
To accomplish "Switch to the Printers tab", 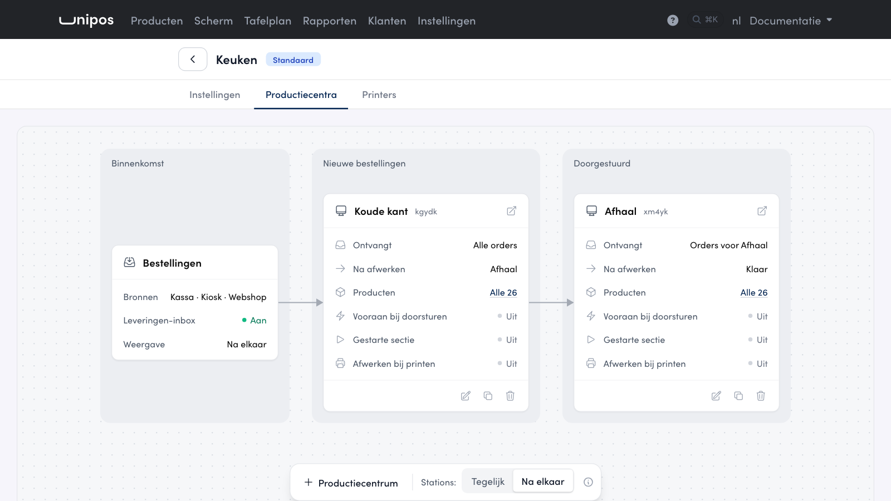I will [379, 95].
